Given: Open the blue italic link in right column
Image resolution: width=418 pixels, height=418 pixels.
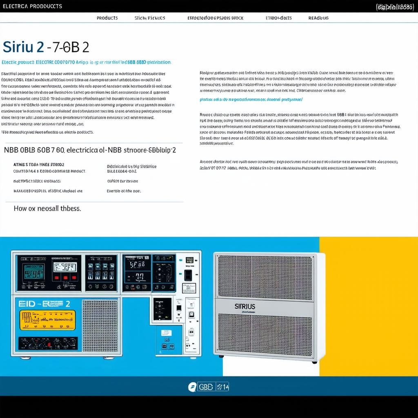Looking at the screenshot, I should click(x=251, y=99).
